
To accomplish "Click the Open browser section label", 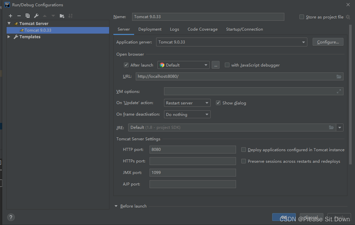I will 130,54.
